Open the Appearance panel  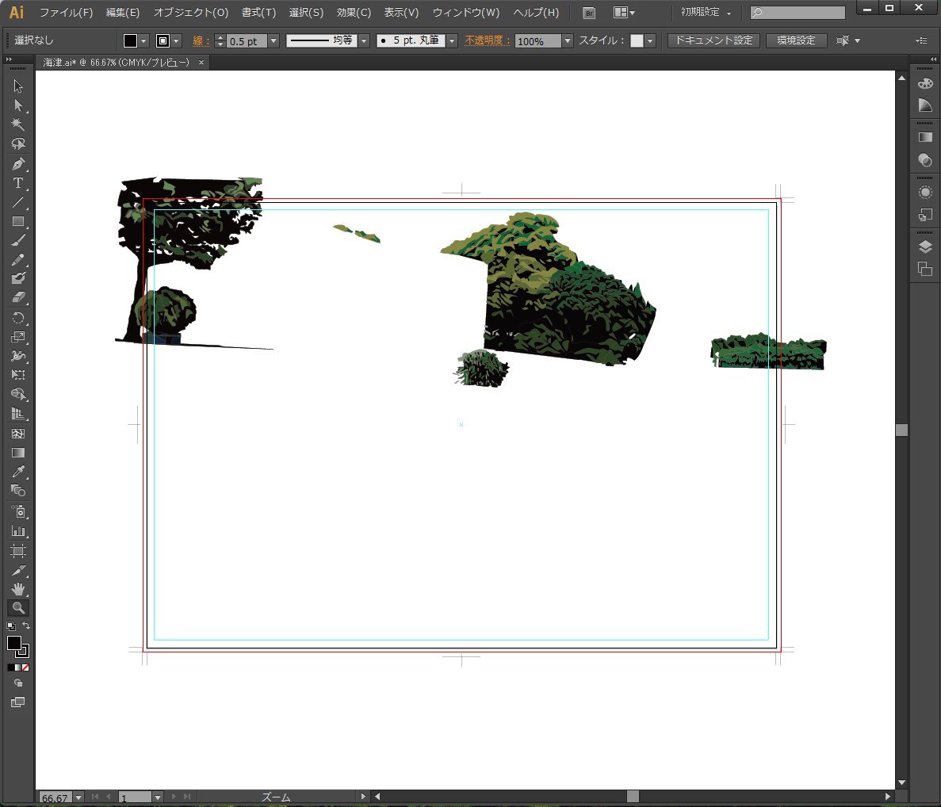pyautogui.click(x=925, y=193)
